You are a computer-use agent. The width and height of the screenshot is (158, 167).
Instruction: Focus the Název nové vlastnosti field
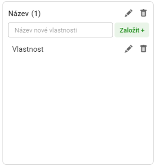tap(60, 30)
